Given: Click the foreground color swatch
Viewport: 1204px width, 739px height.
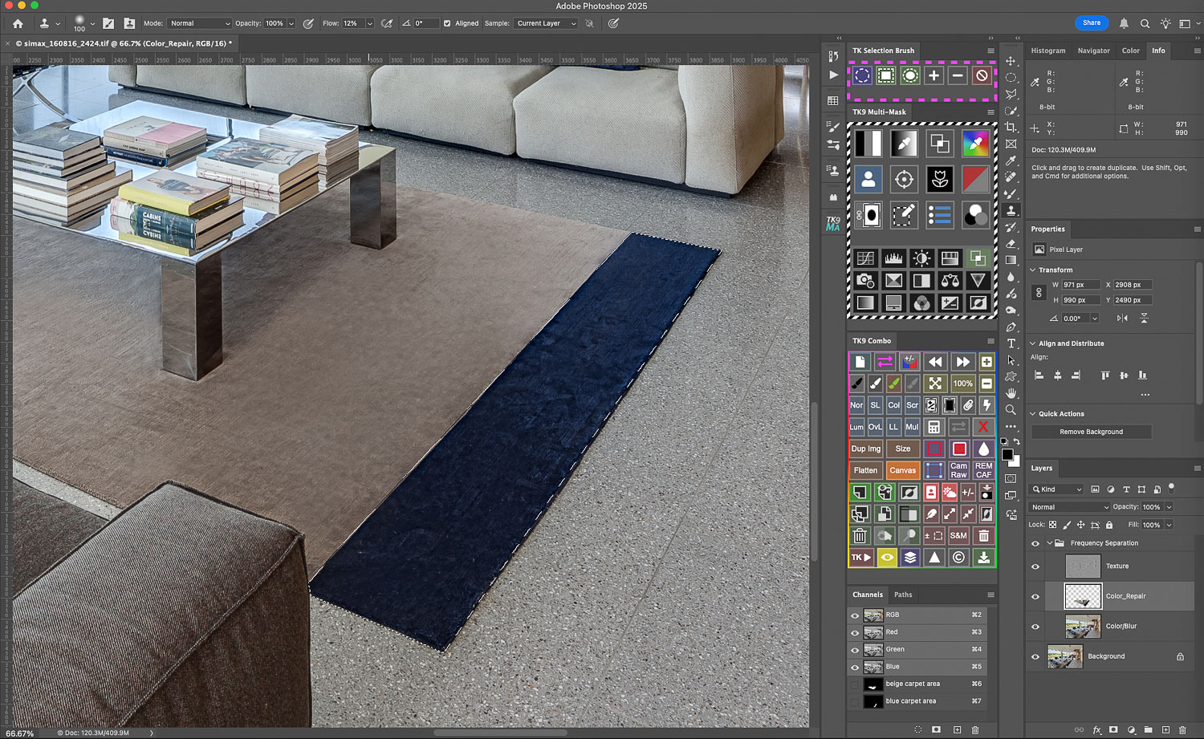Looking at the screenshot, I should tap(1007, 454).
